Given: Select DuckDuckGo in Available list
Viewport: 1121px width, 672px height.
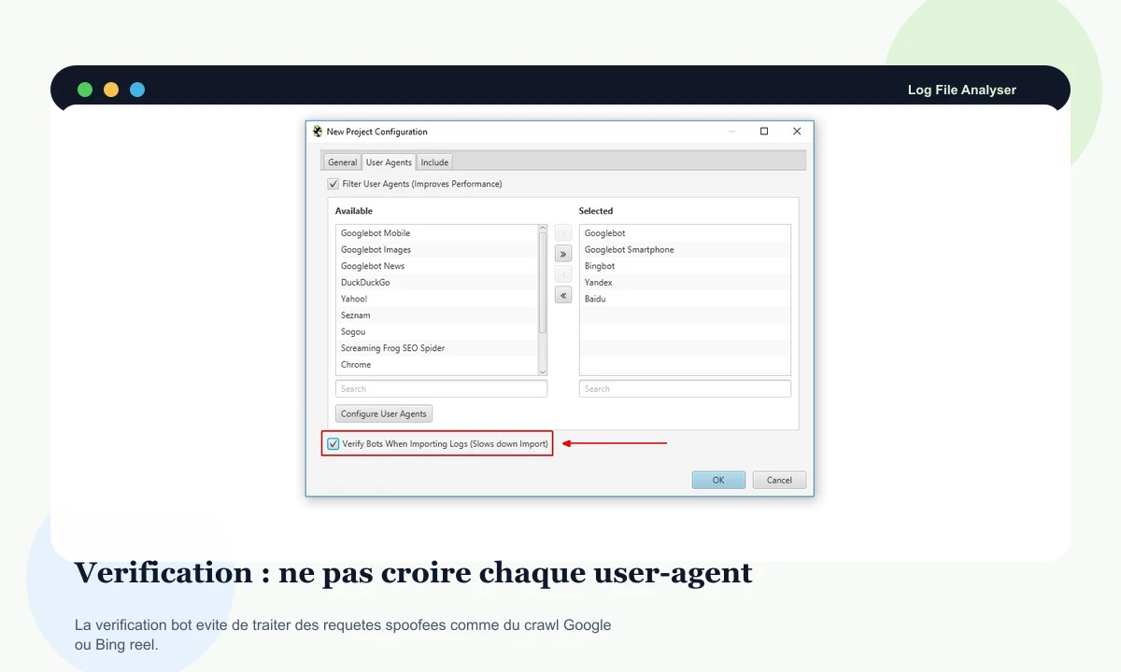Looking at the screenshot, I should pos(436,282).
